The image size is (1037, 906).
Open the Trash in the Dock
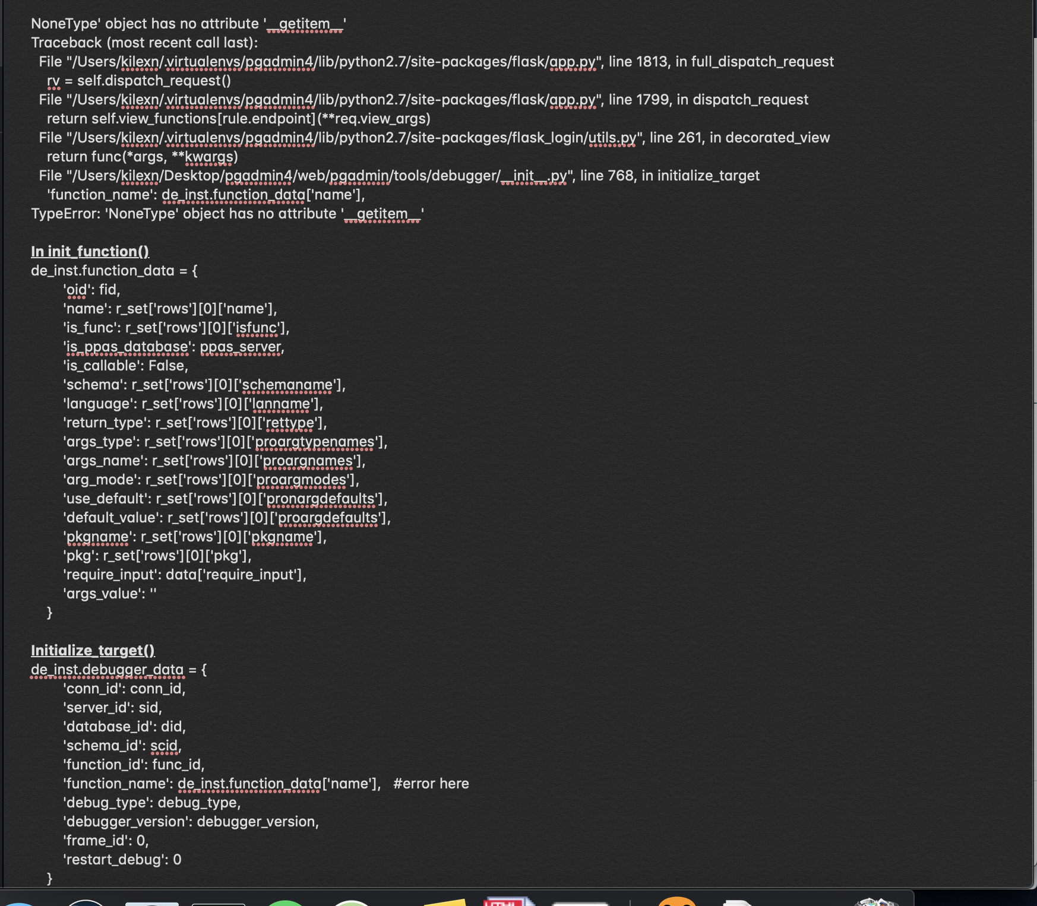[877, 902]
